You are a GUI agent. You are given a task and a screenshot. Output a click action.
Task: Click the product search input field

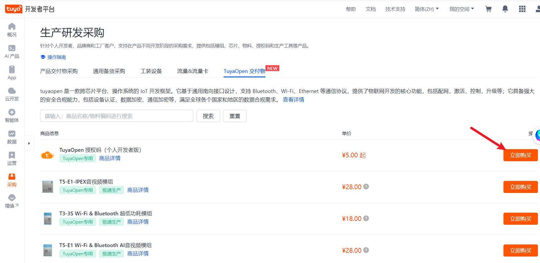tap(117, 116)
